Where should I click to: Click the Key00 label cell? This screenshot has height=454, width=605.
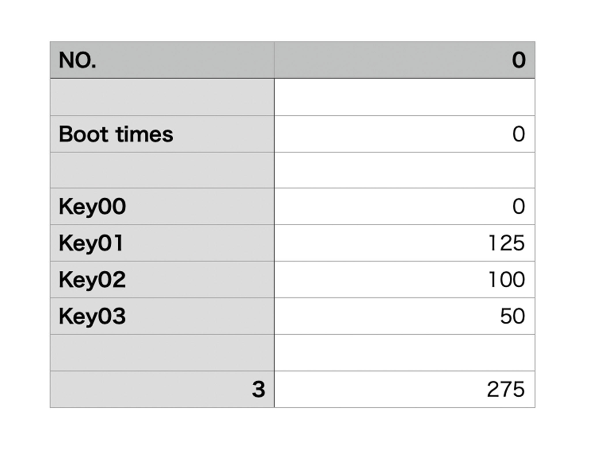pos(162,206)
